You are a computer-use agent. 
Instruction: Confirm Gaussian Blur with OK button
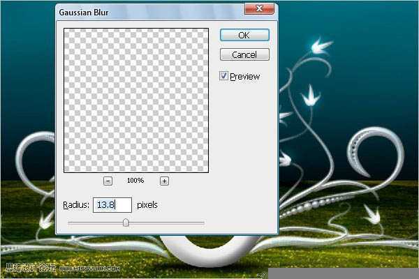coord(244,36)
